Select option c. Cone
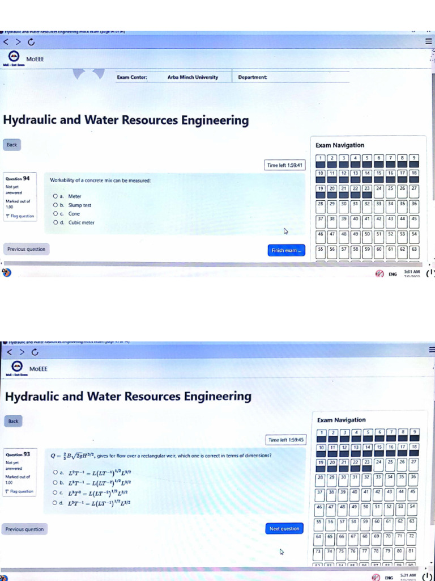435x581 pixels. [55, 214]
